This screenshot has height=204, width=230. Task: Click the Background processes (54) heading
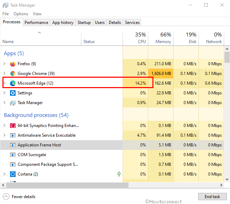pos(36,115)
